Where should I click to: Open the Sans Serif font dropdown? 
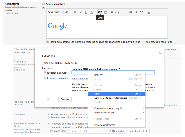[x=55, y=12]
